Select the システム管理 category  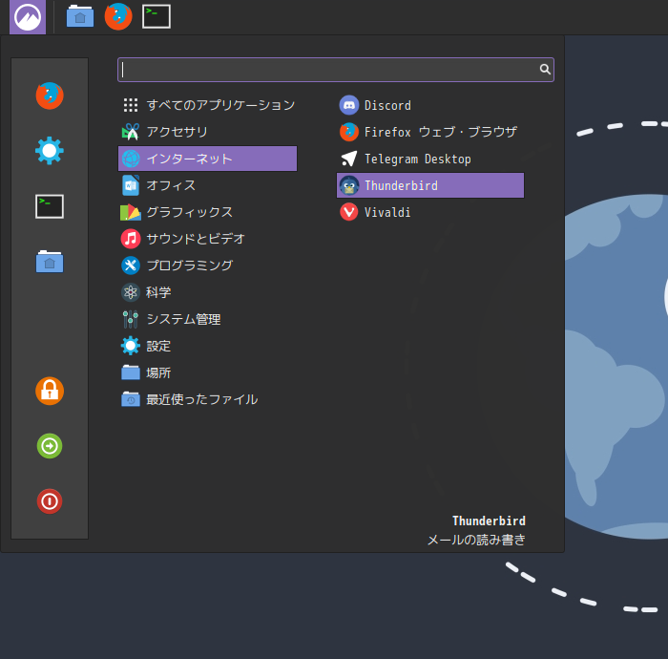tap(207, 319)
